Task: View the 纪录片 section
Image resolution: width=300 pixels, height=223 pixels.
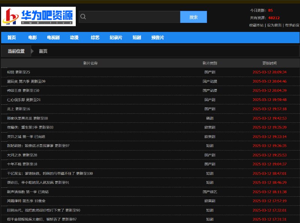Action: (116, 37)
